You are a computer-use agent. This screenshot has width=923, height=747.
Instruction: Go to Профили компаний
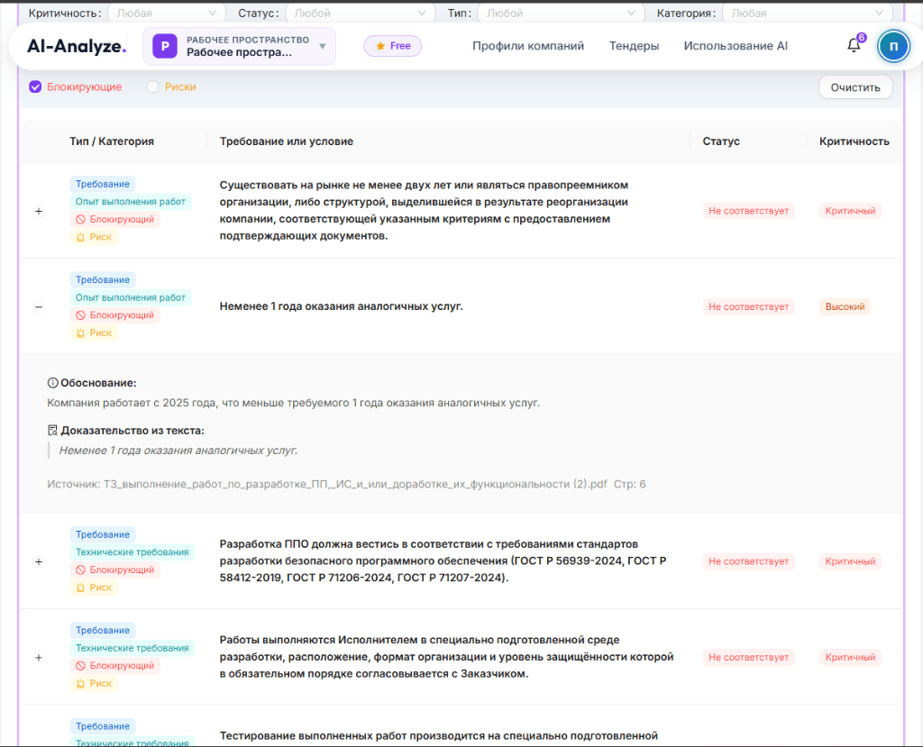[528, 46]
